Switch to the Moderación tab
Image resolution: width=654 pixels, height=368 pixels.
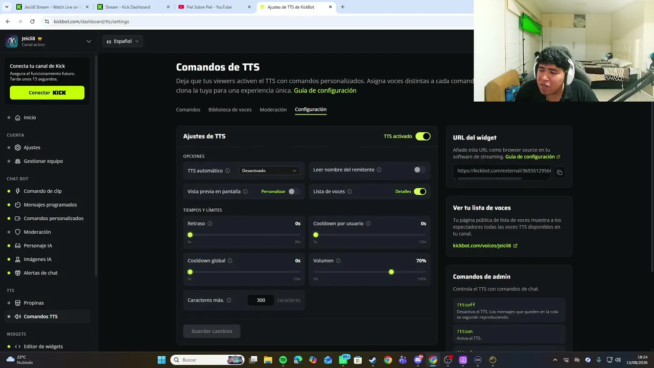click(273, 110)
